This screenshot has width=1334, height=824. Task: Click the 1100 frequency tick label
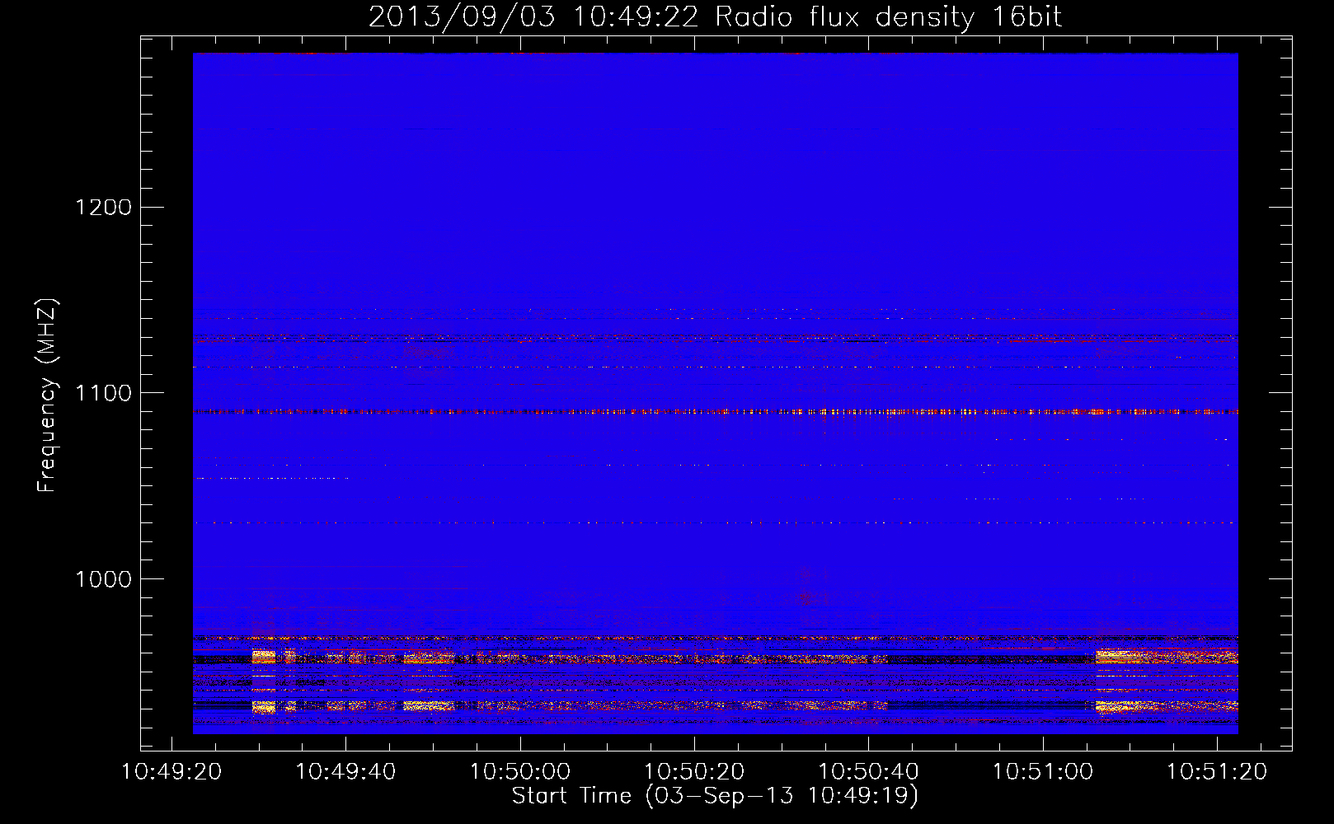pos(103,393)
